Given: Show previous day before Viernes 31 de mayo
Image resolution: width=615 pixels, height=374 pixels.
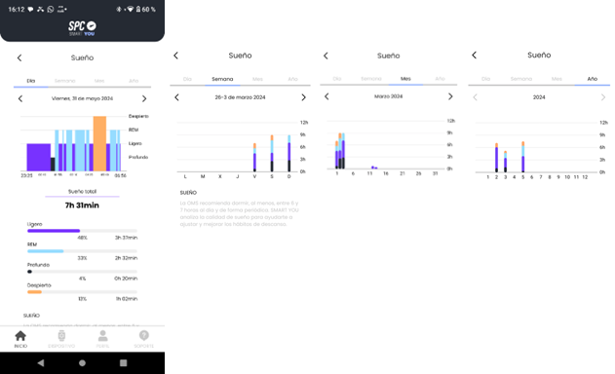Looking at the screenshot, I should click(x=20, y=98).
